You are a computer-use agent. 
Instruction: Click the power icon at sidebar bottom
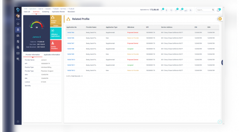point(18,121)
